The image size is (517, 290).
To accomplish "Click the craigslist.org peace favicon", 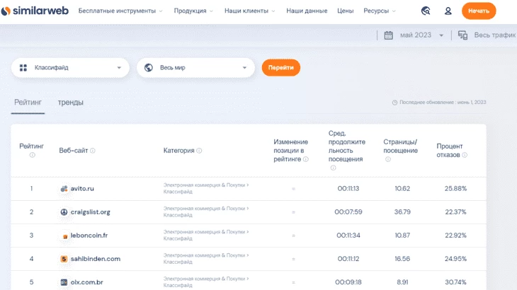I will (64, 212).
